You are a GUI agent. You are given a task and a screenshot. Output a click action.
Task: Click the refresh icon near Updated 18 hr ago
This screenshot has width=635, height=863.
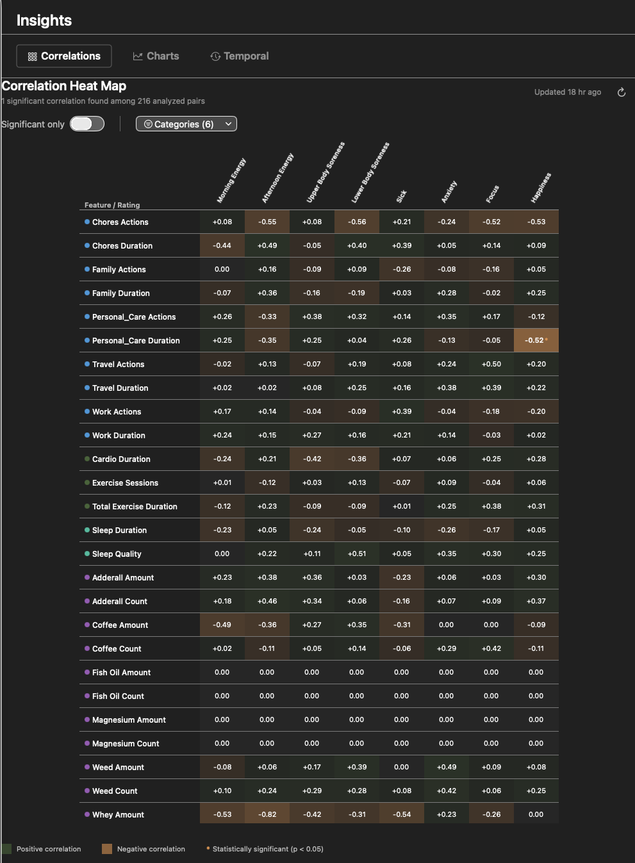(621, 92)
